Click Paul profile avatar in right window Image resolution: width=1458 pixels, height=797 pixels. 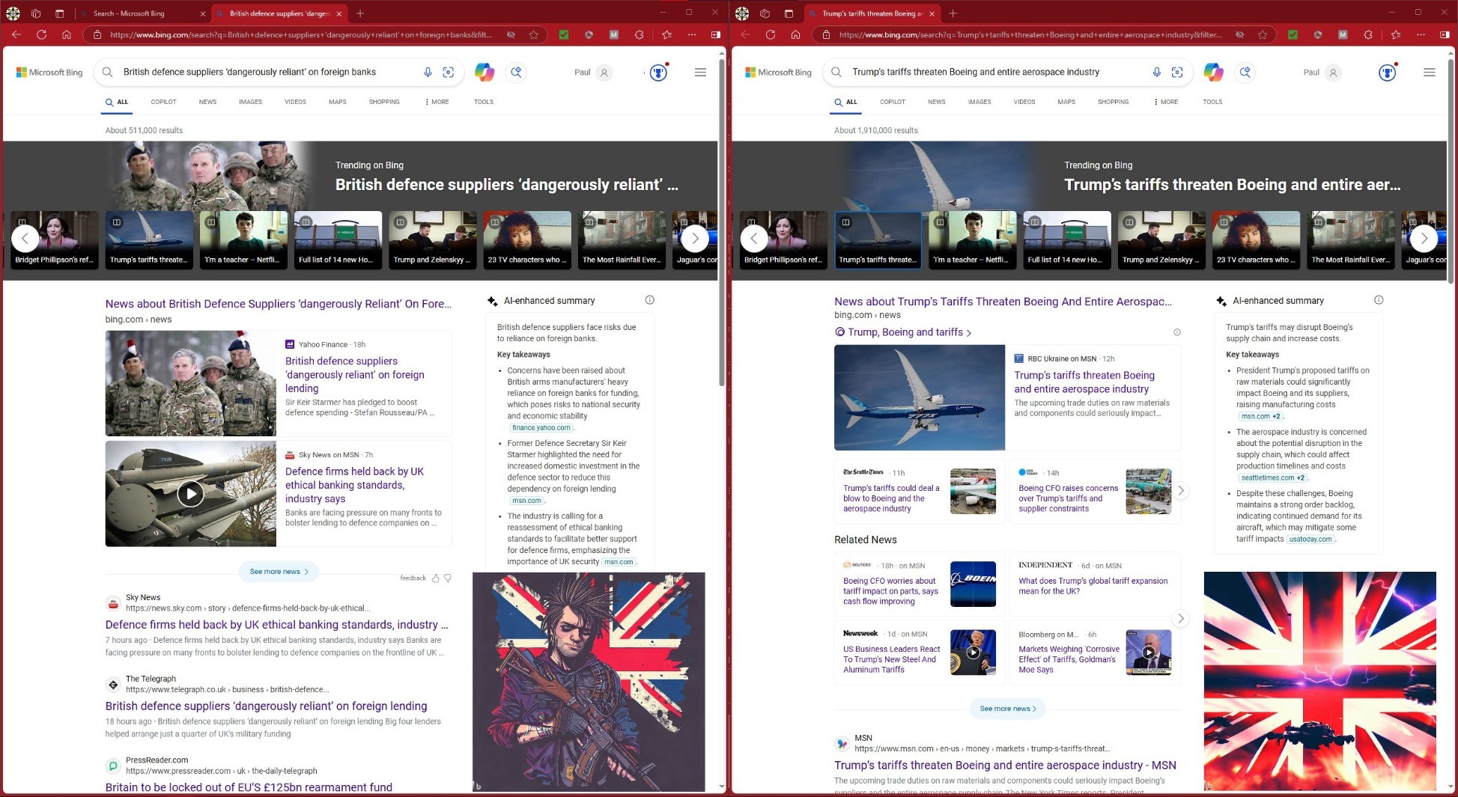tap(1333, 73)
